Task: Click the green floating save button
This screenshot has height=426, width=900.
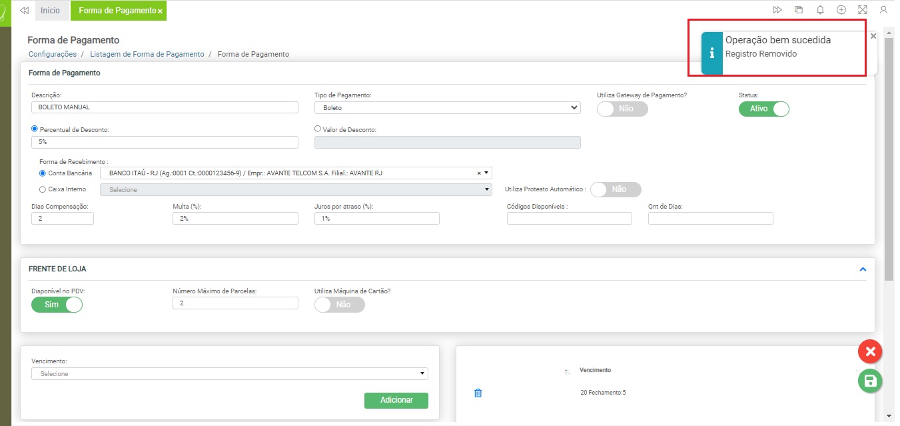Action: click(x=869, y=381)
